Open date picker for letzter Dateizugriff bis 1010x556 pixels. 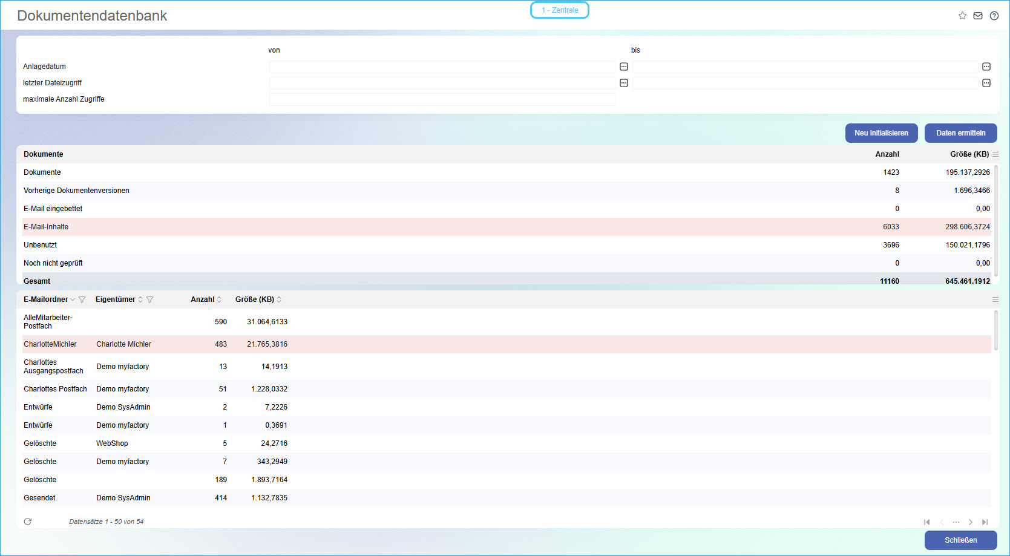[x=986, y=83]
